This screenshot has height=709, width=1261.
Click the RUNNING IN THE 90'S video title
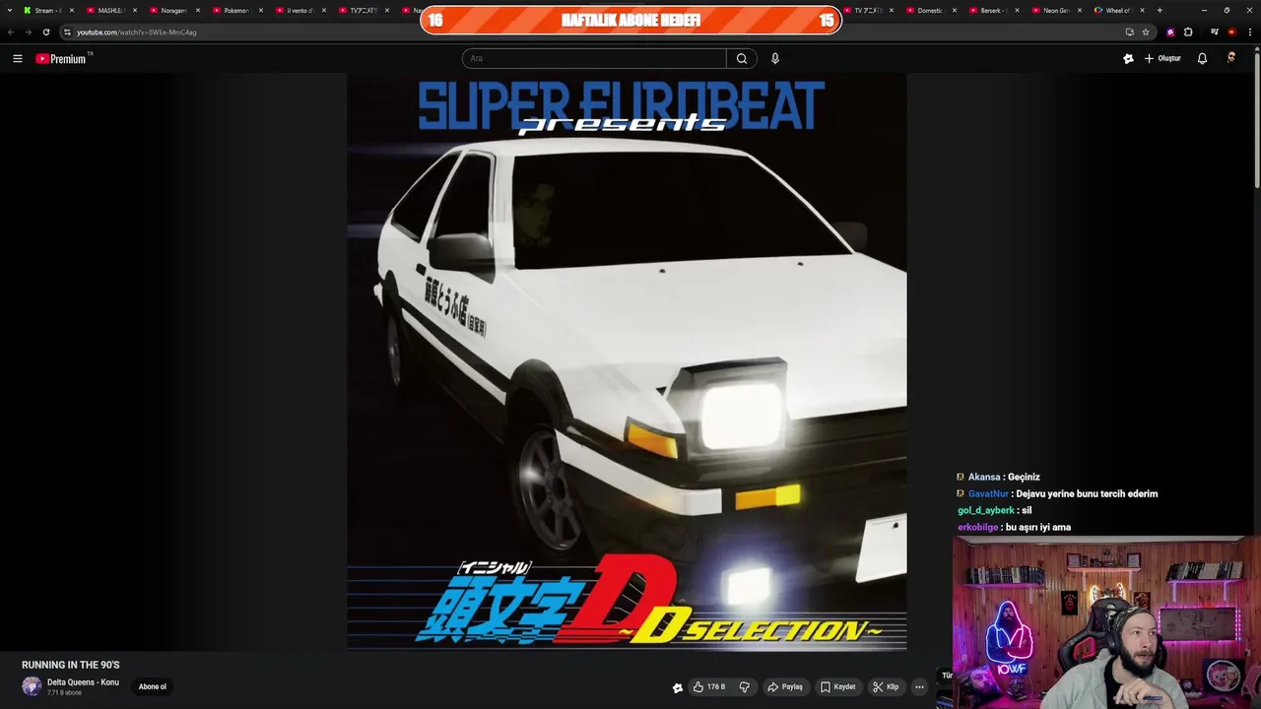(71, 665)
